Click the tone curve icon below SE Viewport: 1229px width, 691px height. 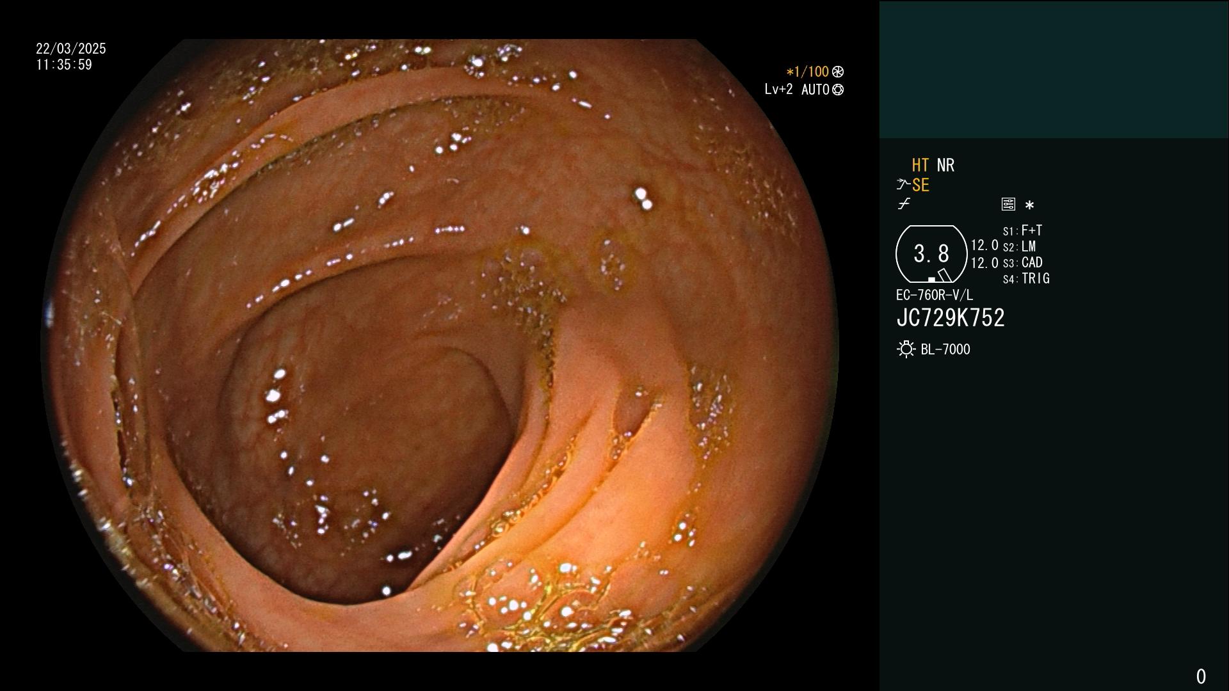click(x=904, y=204)
